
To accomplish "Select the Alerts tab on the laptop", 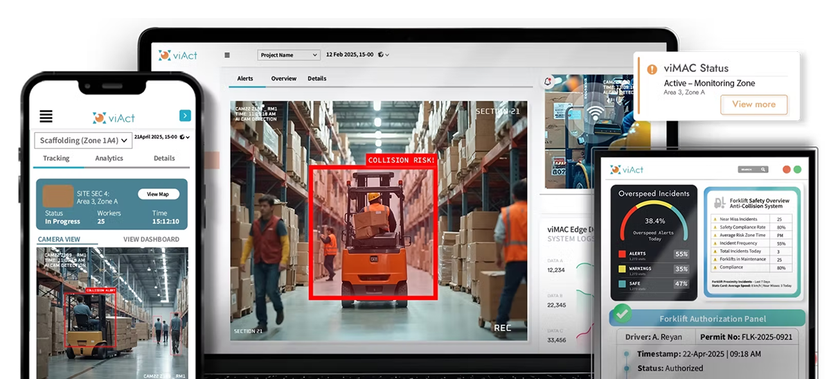I will (245, 78).
